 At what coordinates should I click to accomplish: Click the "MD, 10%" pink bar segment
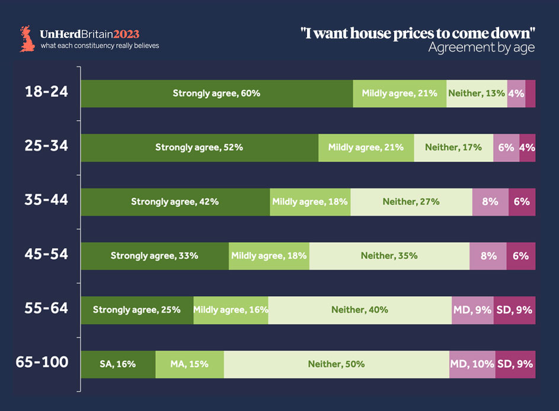pyautogui.click(x=472, y=364)
